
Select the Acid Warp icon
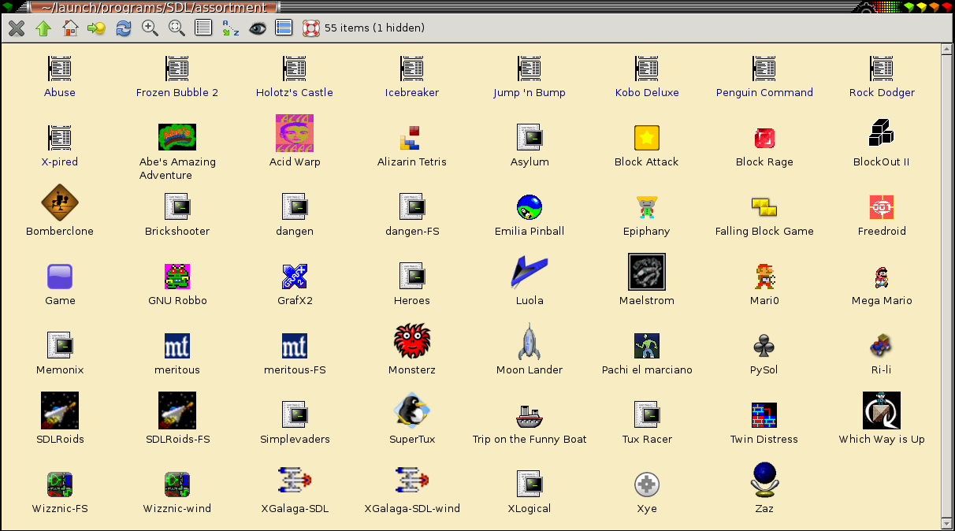295,133
